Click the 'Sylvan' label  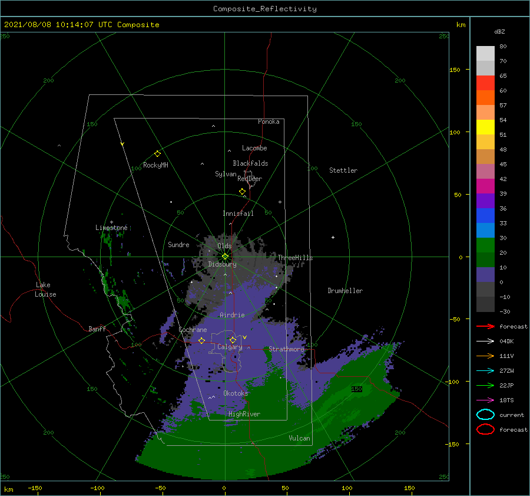[226, 174]
